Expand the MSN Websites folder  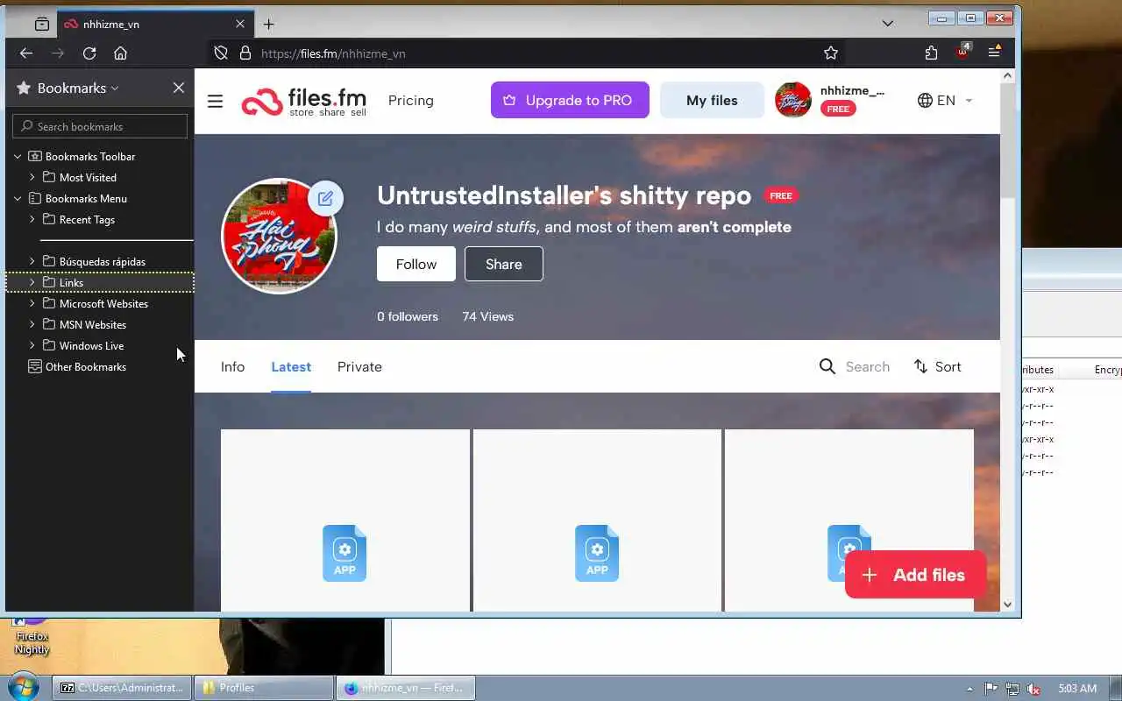coord(32,324)
